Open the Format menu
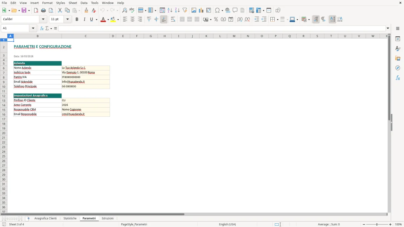404x227 pixels. pos(47,3)
